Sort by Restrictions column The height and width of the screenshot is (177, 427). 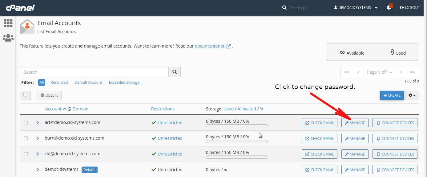tap(163, 109)
